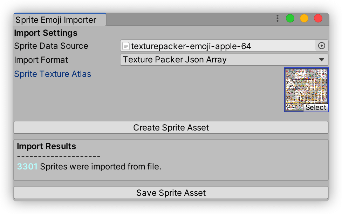Click the Create Sprite Asset button
Viewport: 342px width, 214px height.
pyautogui.click(x=171, y=127)
